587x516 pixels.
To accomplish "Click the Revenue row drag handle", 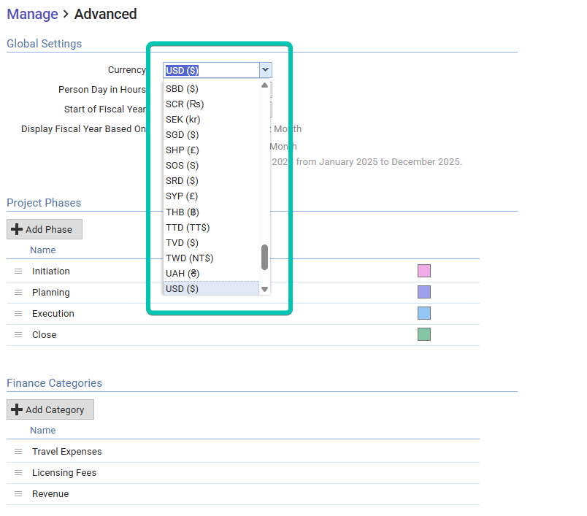I will [x=18, y=494].
